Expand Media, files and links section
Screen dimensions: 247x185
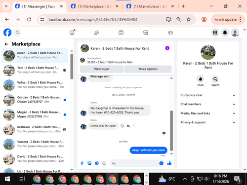pos(208,113)
